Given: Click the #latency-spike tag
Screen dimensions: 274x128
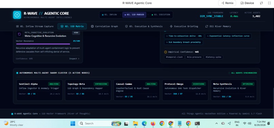Looking at the screenshot, I should click(x=213, y=57).
